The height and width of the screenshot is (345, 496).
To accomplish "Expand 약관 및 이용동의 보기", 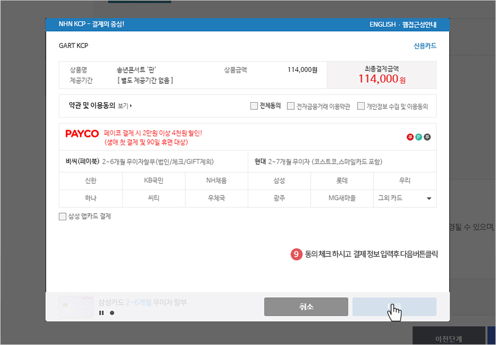I will click(x=125, y=106).
